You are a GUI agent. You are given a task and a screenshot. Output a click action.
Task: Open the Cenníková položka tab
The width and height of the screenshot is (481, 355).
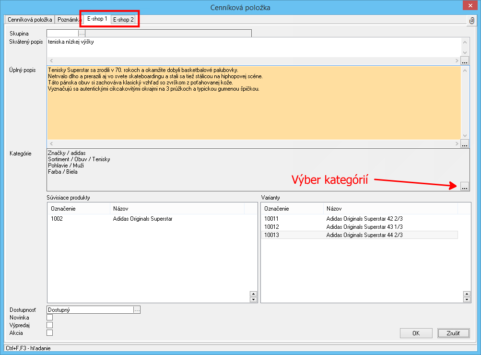(x=30, y=20)
